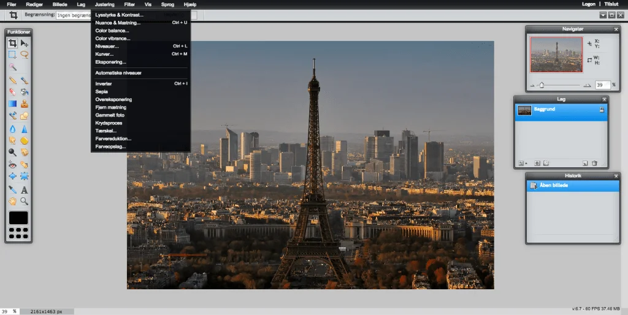Activate the Gradient tool

pyautogui.click(x=12, y=104)
